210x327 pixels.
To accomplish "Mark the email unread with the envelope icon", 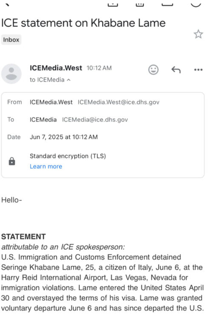I will [167, 4].
